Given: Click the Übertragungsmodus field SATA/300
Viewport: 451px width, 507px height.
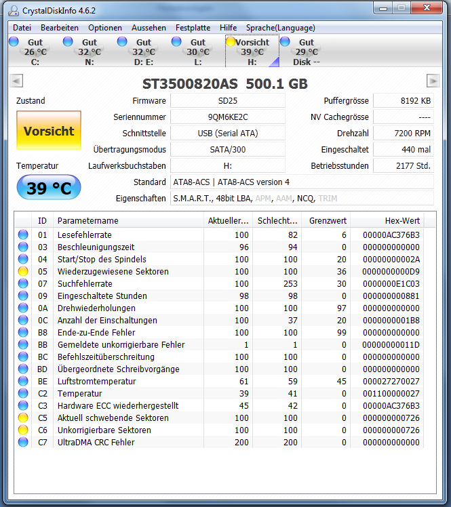Looking at the screenshot, I should tap(228, 149).
